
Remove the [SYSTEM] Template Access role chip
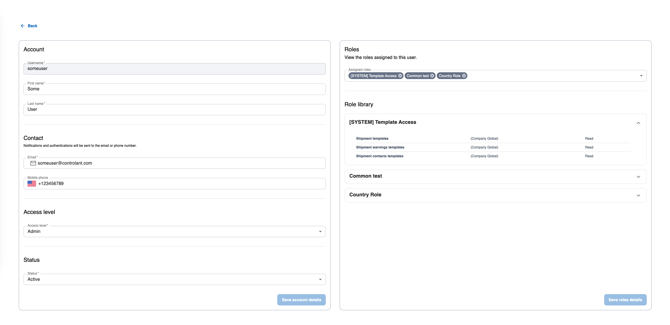(400, 76)
